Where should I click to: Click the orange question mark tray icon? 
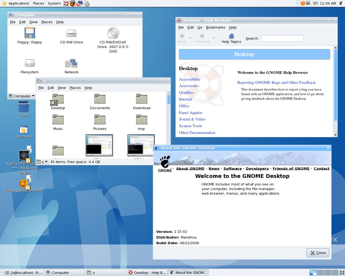pyautogui.click(x=303, y=3)
